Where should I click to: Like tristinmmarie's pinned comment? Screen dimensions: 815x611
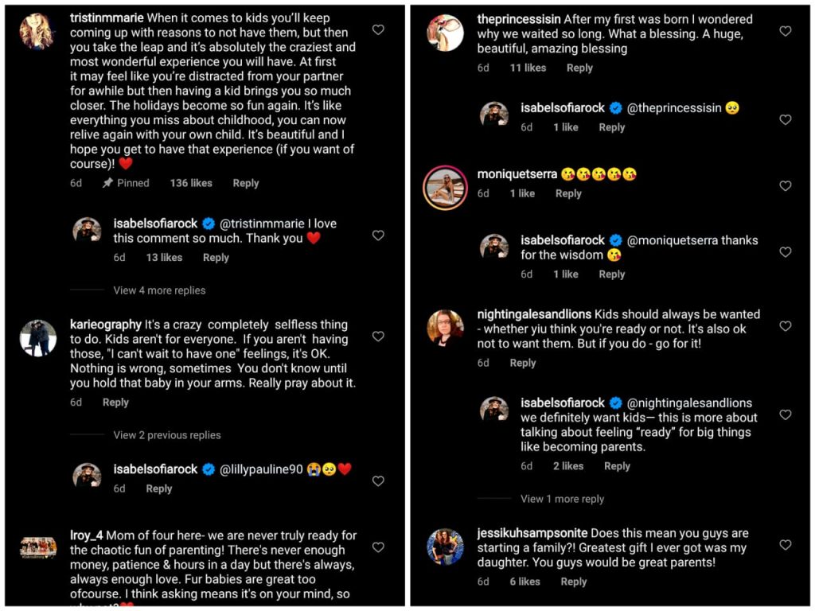tap(378, 29)
